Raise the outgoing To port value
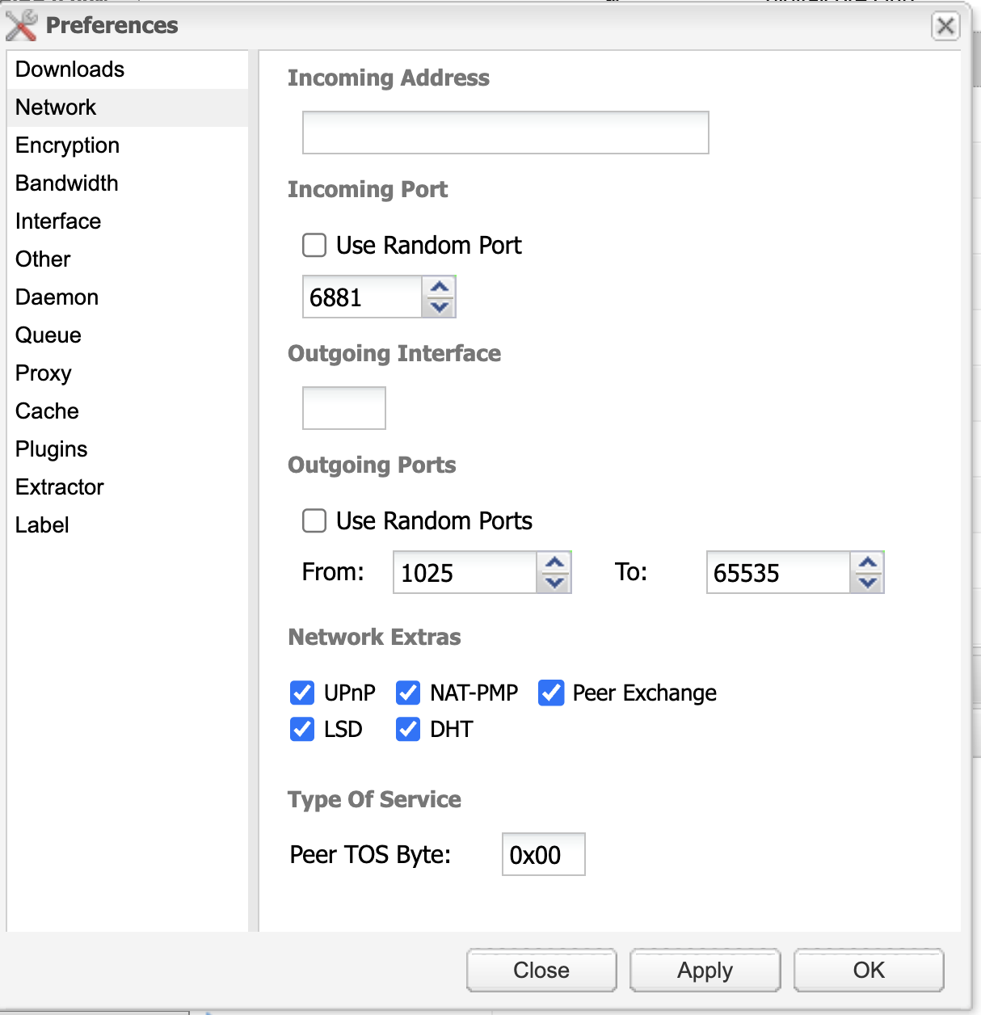The width and height of the screenshot is (981, 1015). pos(868,562)
